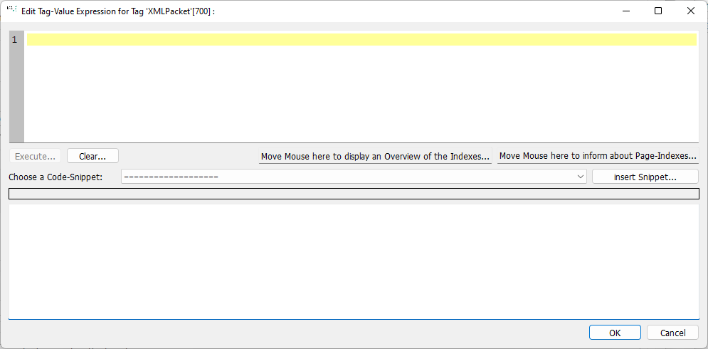Click the disabled Execute... button
The width and height of the screenshot is (708, 349).
click(35, 156)
